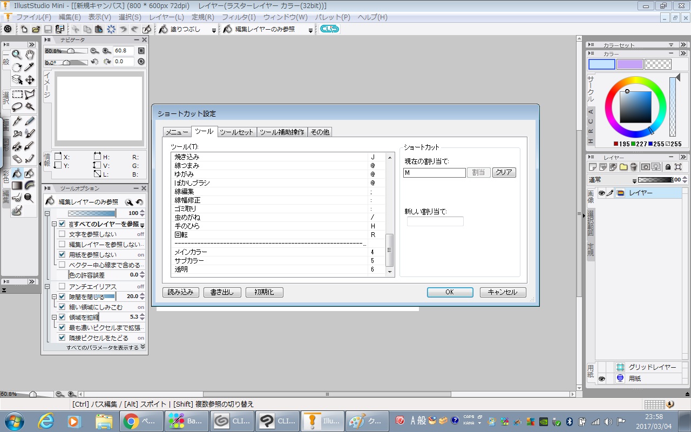Click zoom-out magnifier in Navigator panel
The height and width of the screenshot is (432, 691).
click(x=94, y=51)
